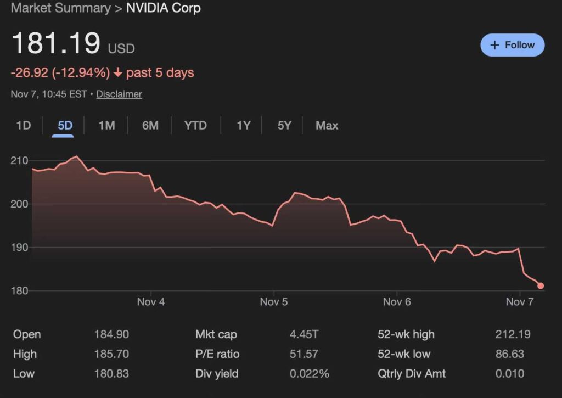Screen dimensions: 562x398
Task: Click the NVIDIA Corp breadcrumb title
Action: pos(163,8)
